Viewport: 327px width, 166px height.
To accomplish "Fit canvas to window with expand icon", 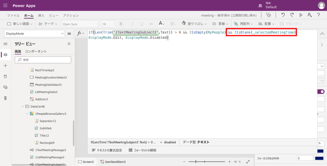I will [248, 162].
